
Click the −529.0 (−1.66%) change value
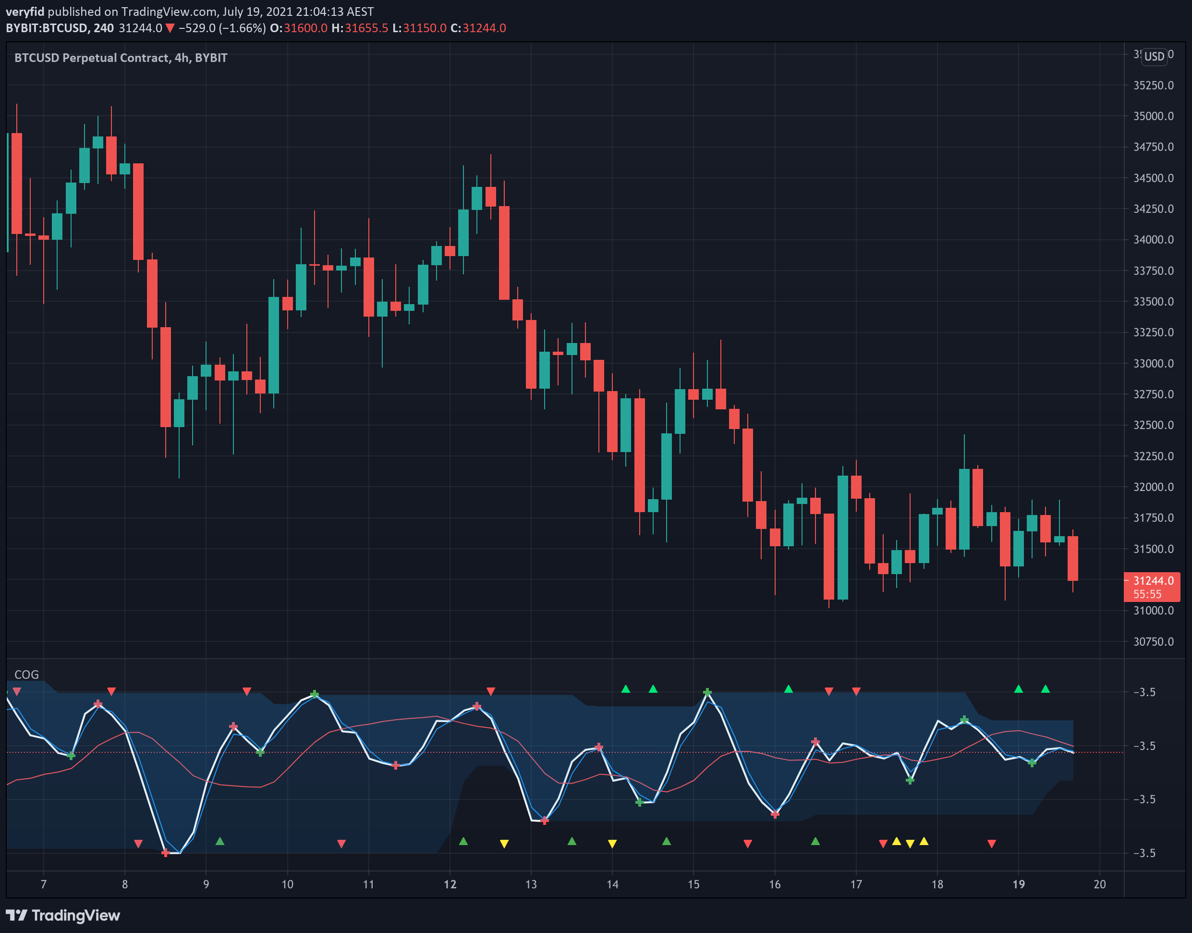pos(222,28)
